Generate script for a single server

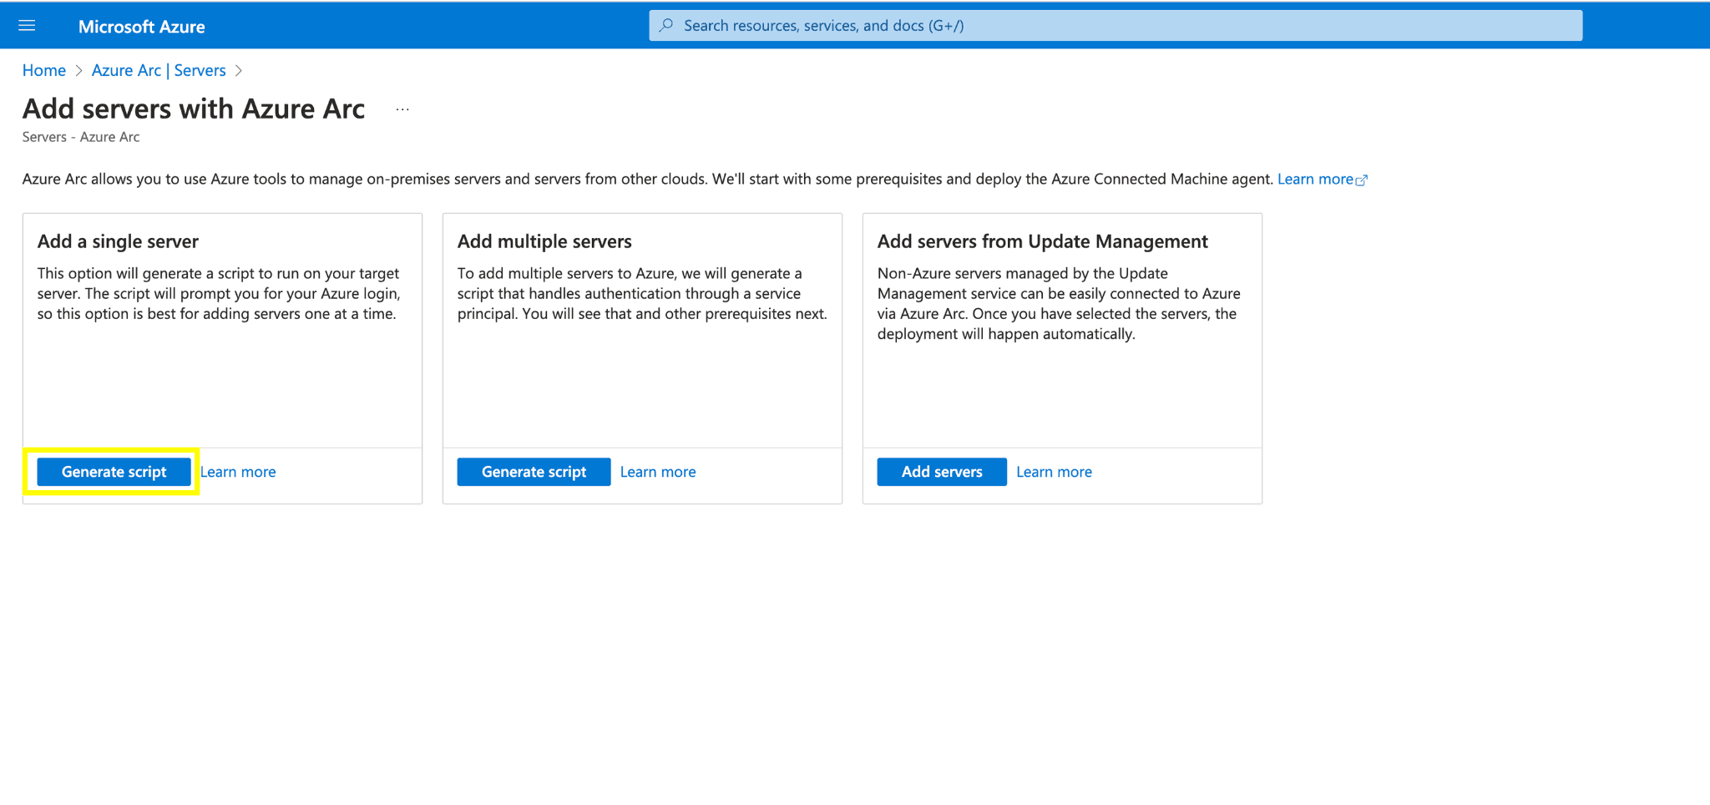pyautogui.click(x=114, y=472)
